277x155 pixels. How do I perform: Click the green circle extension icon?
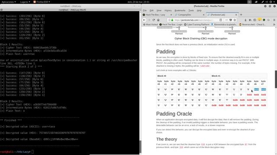[x=264, y=20]
